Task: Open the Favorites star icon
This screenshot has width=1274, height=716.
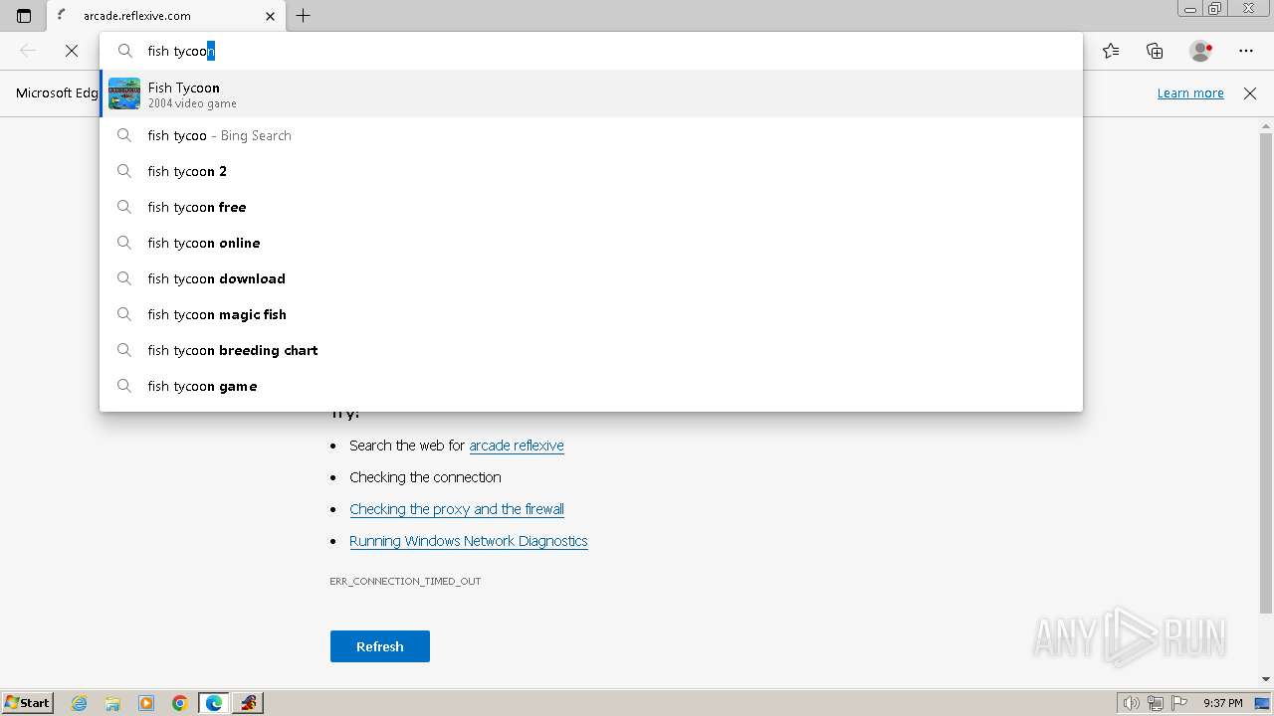Action: point(1111,51)
